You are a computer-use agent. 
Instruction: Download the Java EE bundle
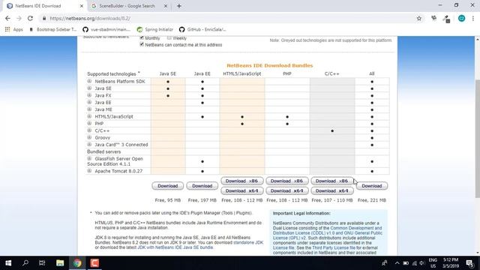point(202,186)
